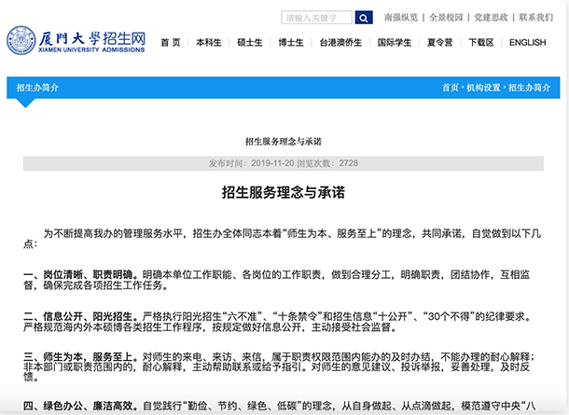Click the view count 2728
This screenshot has height=415, width=569.
[x=348, y=163]
